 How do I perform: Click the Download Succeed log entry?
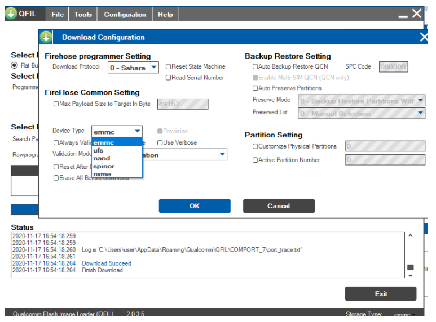pyautogui.click(x=107, y=263)
